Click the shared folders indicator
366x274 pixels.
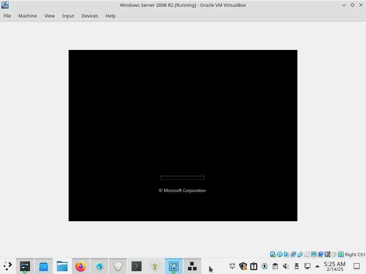pyautogui.click(x=307, y=254)
